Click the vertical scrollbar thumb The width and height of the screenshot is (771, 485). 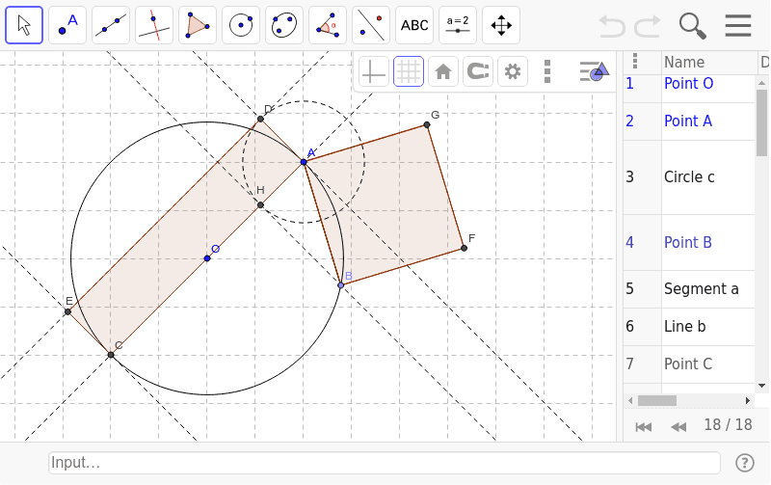[761, 123]
